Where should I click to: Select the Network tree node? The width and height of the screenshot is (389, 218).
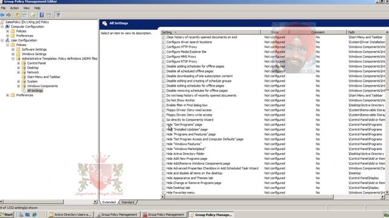click(x=33, y=72)
